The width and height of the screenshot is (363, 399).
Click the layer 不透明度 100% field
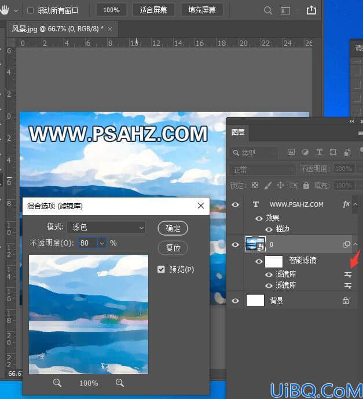[x=343, y=169]
